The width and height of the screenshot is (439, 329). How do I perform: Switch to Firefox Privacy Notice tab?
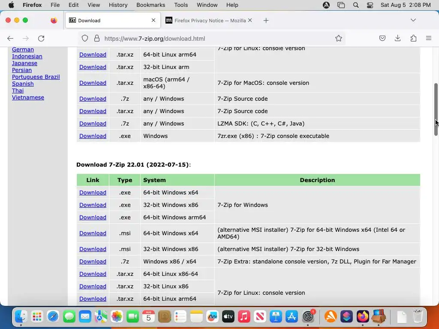click(x=209, y=21)
